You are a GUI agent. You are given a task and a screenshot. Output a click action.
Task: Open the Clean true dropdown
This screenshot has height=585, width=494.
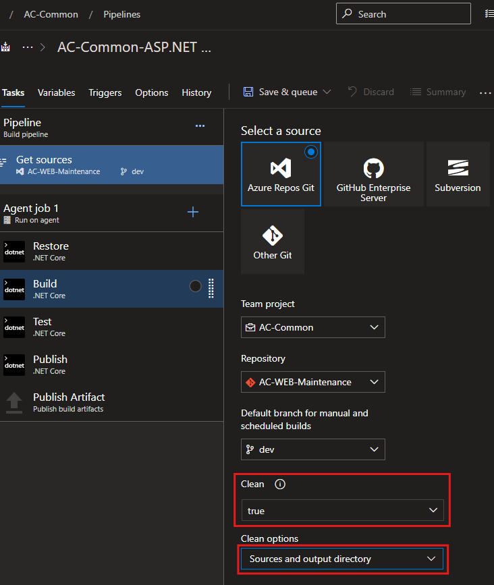coord(343,510)
